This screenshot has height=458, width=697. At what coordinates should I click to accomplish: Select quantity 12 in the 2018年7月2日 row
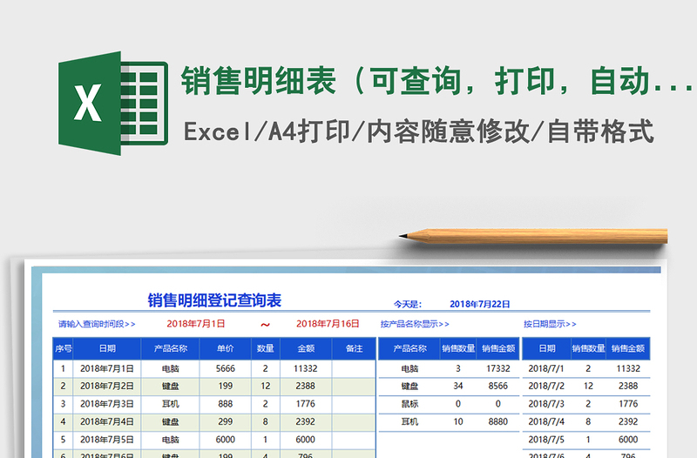tap(266, 386)
